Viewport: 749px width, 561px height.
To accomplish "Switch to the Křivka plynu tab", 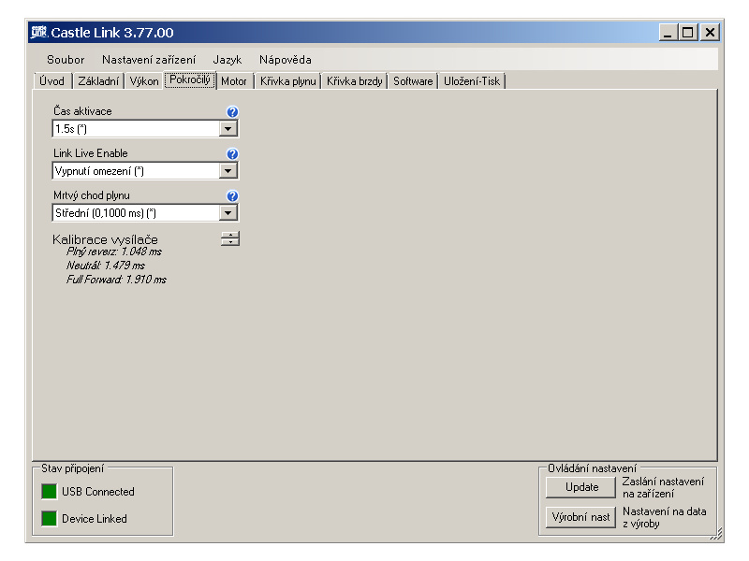I will [x=287, y=81].
